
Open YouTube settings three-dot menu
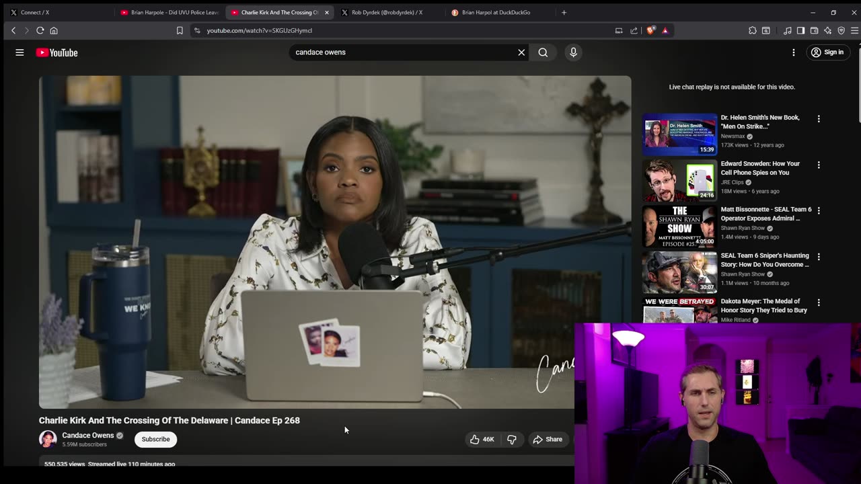click(794, 52)
